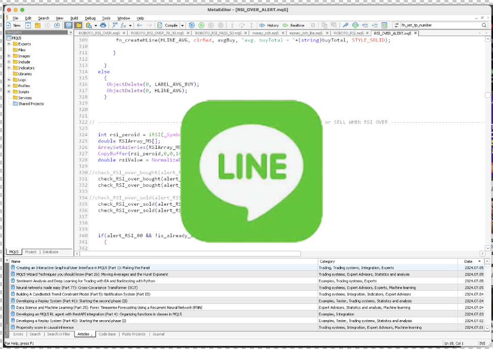This screenshot has height=349, width=493.
Task: Open article 'Creating an Interactive Graphical User Interface'
Action: (x=83, y=268)
